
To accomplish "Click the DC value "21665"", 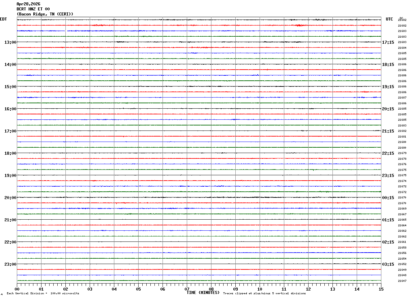I will point(402,220).
